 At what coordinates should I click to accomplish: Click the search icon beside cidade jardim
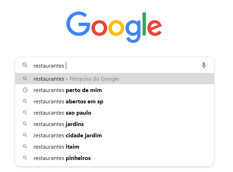[25, 135]
